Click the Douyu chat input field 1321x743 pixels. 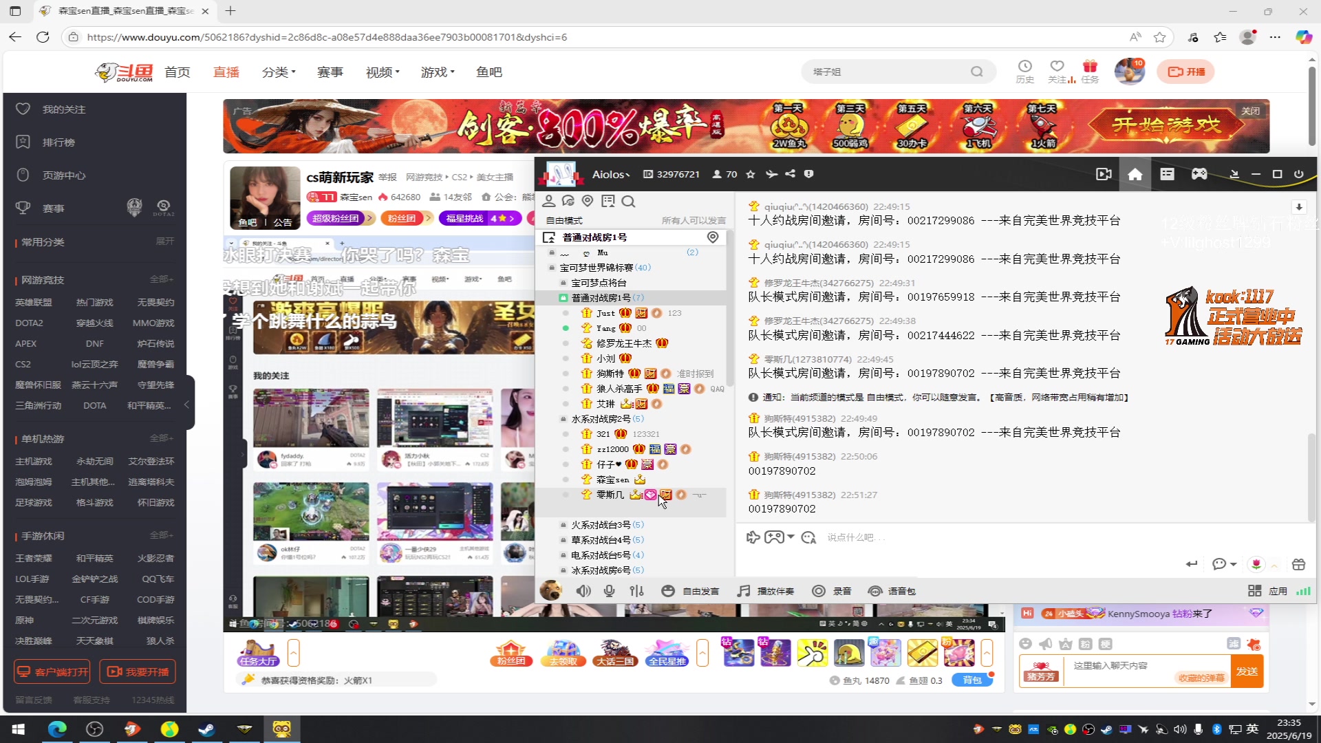(x=1148, y=671)
